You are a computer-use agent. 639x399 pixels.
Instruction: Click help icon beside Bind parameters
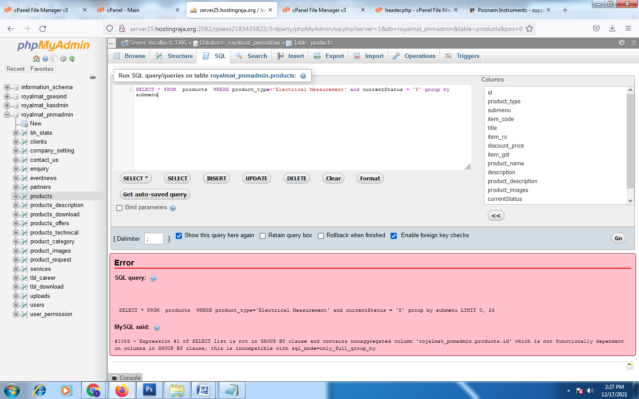coord(173,208)
